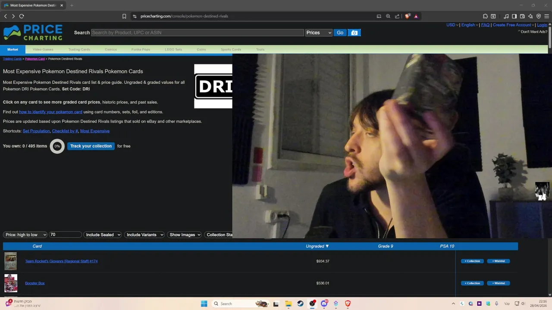Select the Trading Cards tab
Viewport: 552px width, 310px height.
[x=79, y=50]
